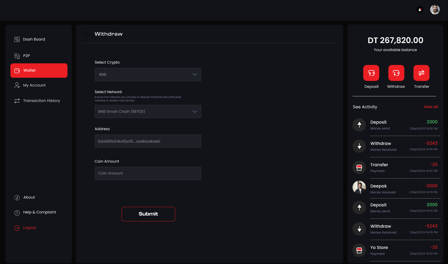Click the Yo Store shop icon

[359, 250]
